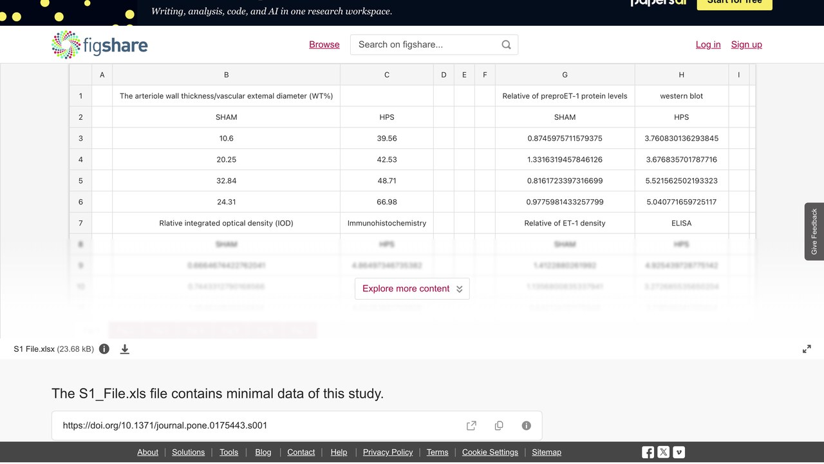Viewport: 824px width, 464px height.
Task: Click the Immunohistochemistry cell
Action: (x=387, y=223)
